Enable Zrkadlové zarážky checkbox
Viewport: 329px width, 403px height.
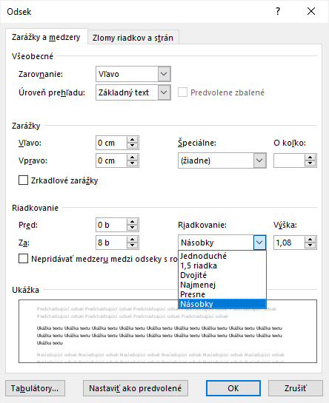pos(23,180)
